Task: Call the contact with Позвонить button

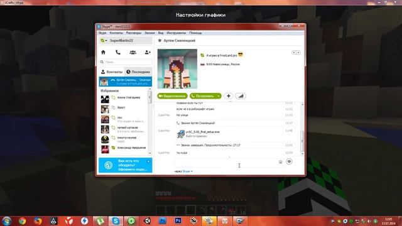Action: pyautogui.click(x=203, y=96)
